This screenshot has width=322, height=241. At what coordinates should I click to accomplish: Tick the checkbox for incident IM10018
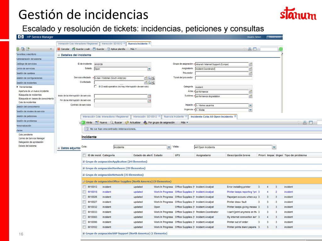[x=84, y=192]
